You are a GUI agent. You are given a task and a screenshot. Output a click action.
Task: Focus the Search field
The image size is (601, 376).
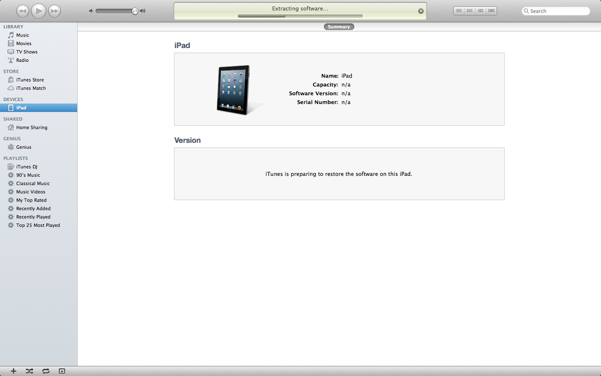(x=556, y=11)
